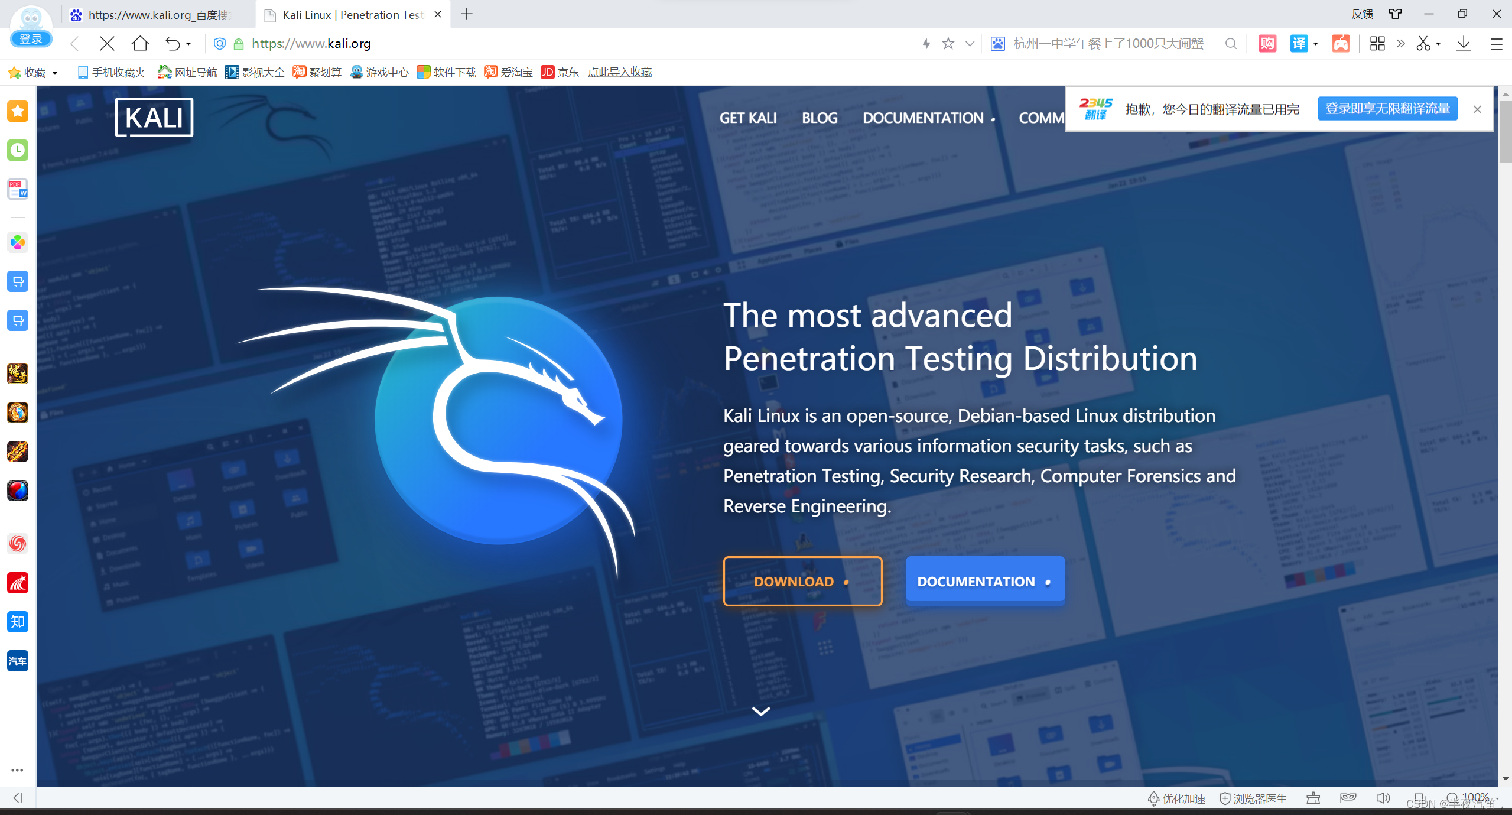Click the KALI logo
1512x815 pixels.
click(x=154, y=117)
